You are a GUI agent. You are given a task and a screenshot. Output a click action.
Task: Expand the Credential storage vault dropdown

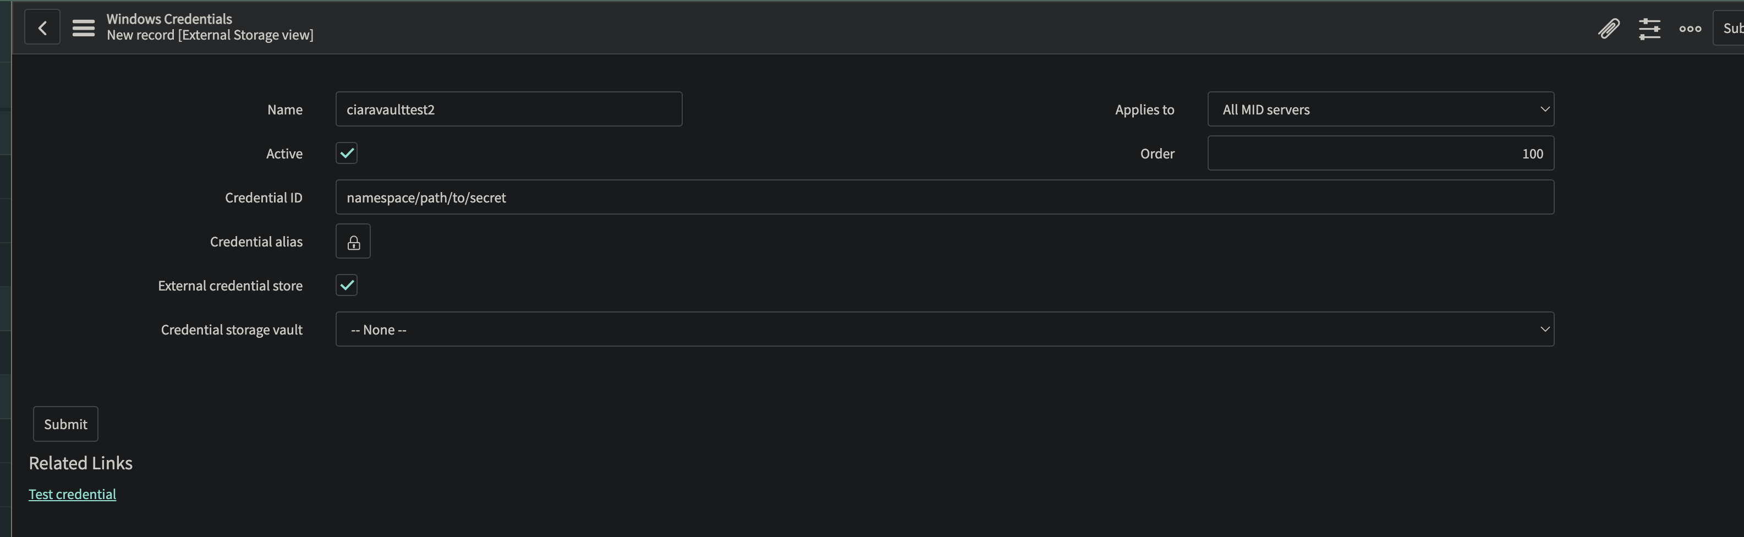(x=945, y=330)
